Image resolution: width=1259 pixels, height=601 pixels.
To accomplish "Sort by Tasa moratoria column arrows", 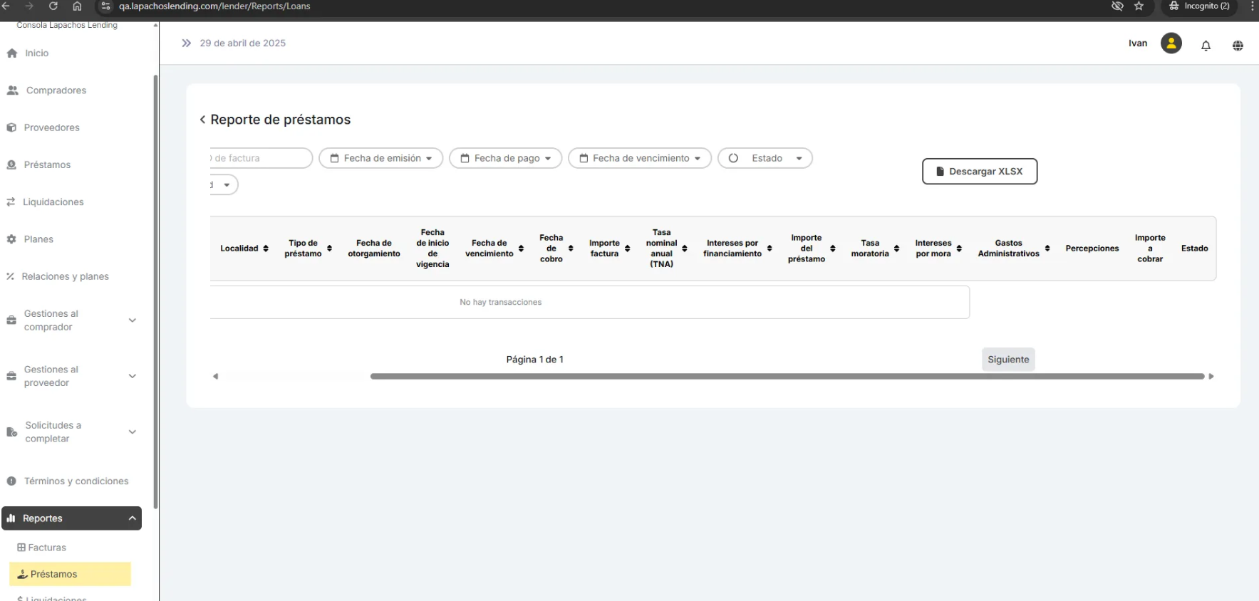I will pos(896,249).
